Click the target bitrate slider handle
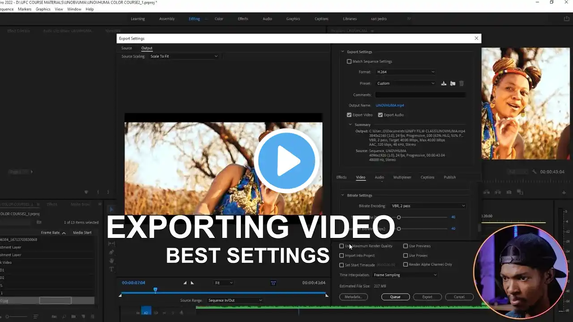The width and height of the screenshot is (573, 322). click(x=399, y=217)
